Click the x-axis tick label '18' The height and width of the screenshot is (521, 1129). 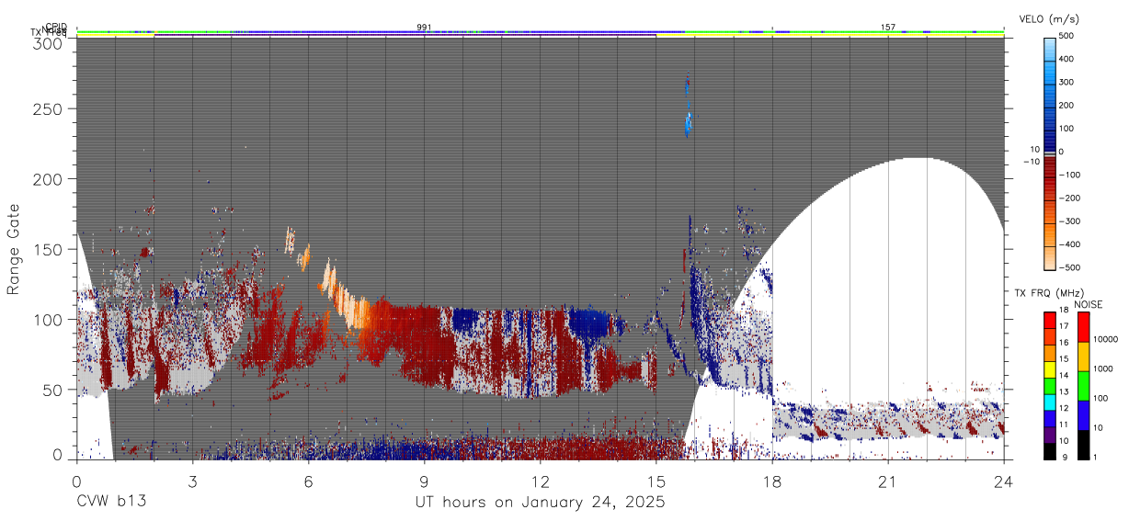(772, 481)
